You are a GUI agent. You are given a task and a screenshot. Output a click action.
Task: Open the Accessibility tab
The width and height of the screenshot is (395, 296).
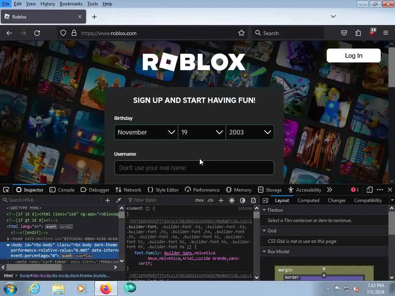click(x=305, y=190)
